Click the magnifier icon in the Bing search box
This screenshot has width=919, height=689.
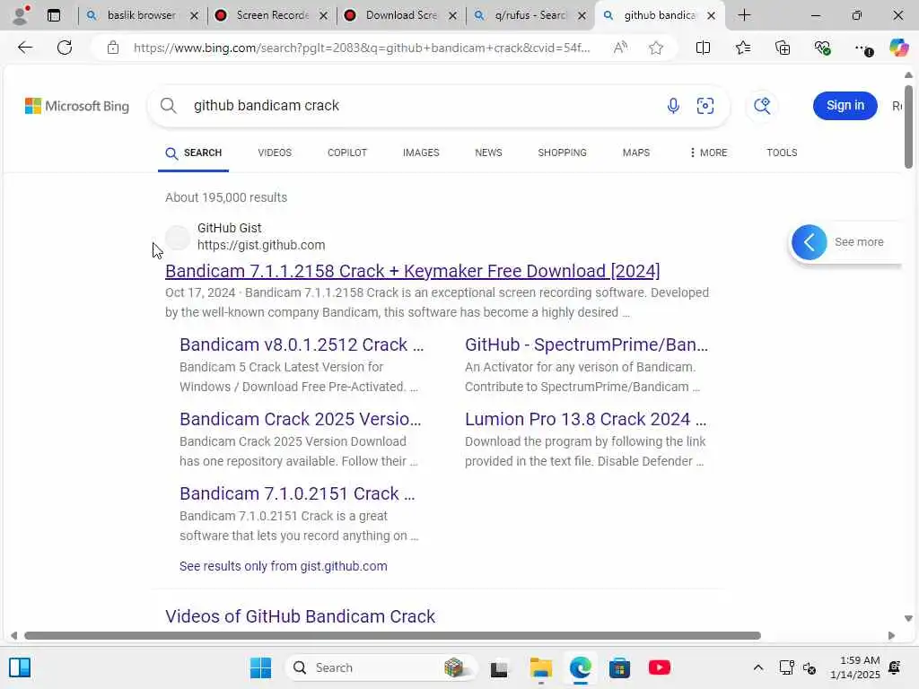[x=168, y=106]
